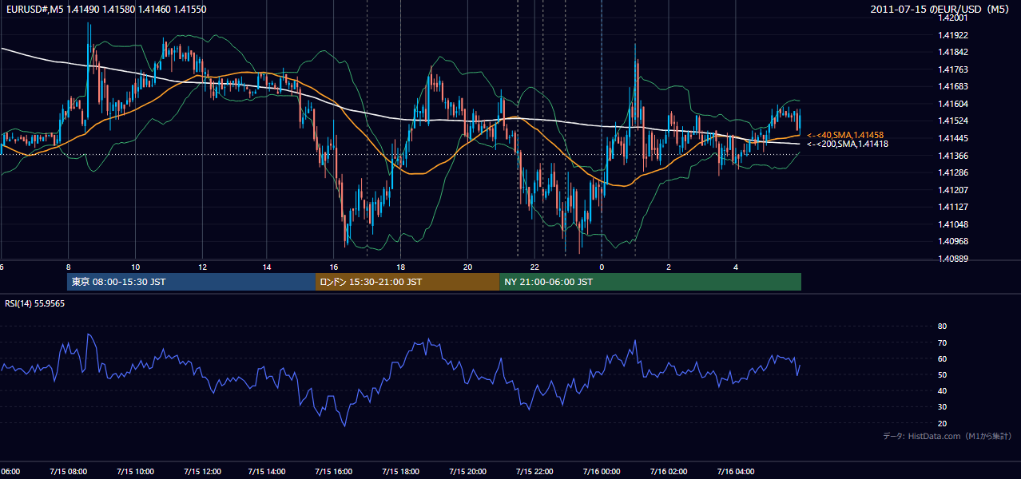Image resolution: width=1021 pixels, height=479 pixels.
Task: Click the 7/15 16:00 time axis label
Action: [335, 471]
